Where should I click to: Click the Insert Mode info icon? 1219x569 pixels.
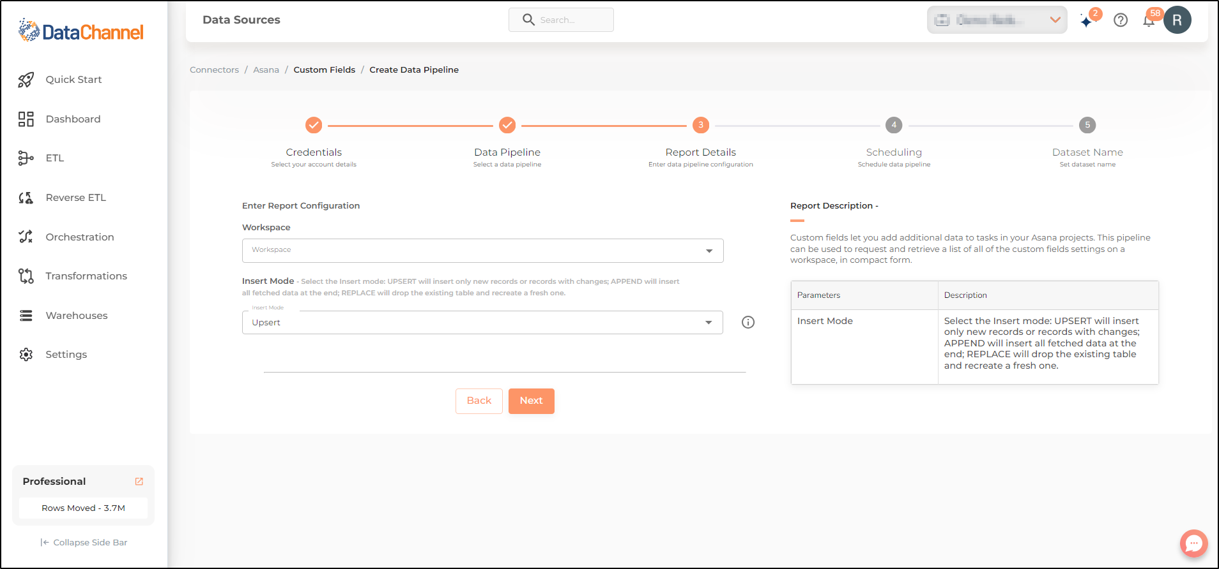(x=748, y=322)
